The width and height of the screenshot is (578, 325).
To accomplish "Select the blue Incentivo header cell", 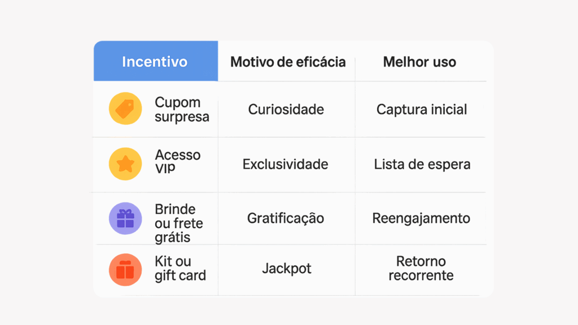I will tap(155, 62).
